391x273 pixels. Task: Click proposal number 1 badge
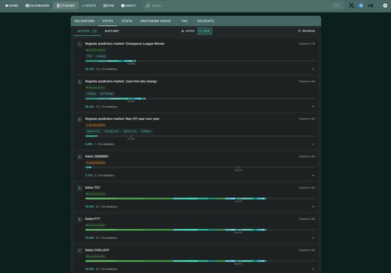click(x=79, y=44)
